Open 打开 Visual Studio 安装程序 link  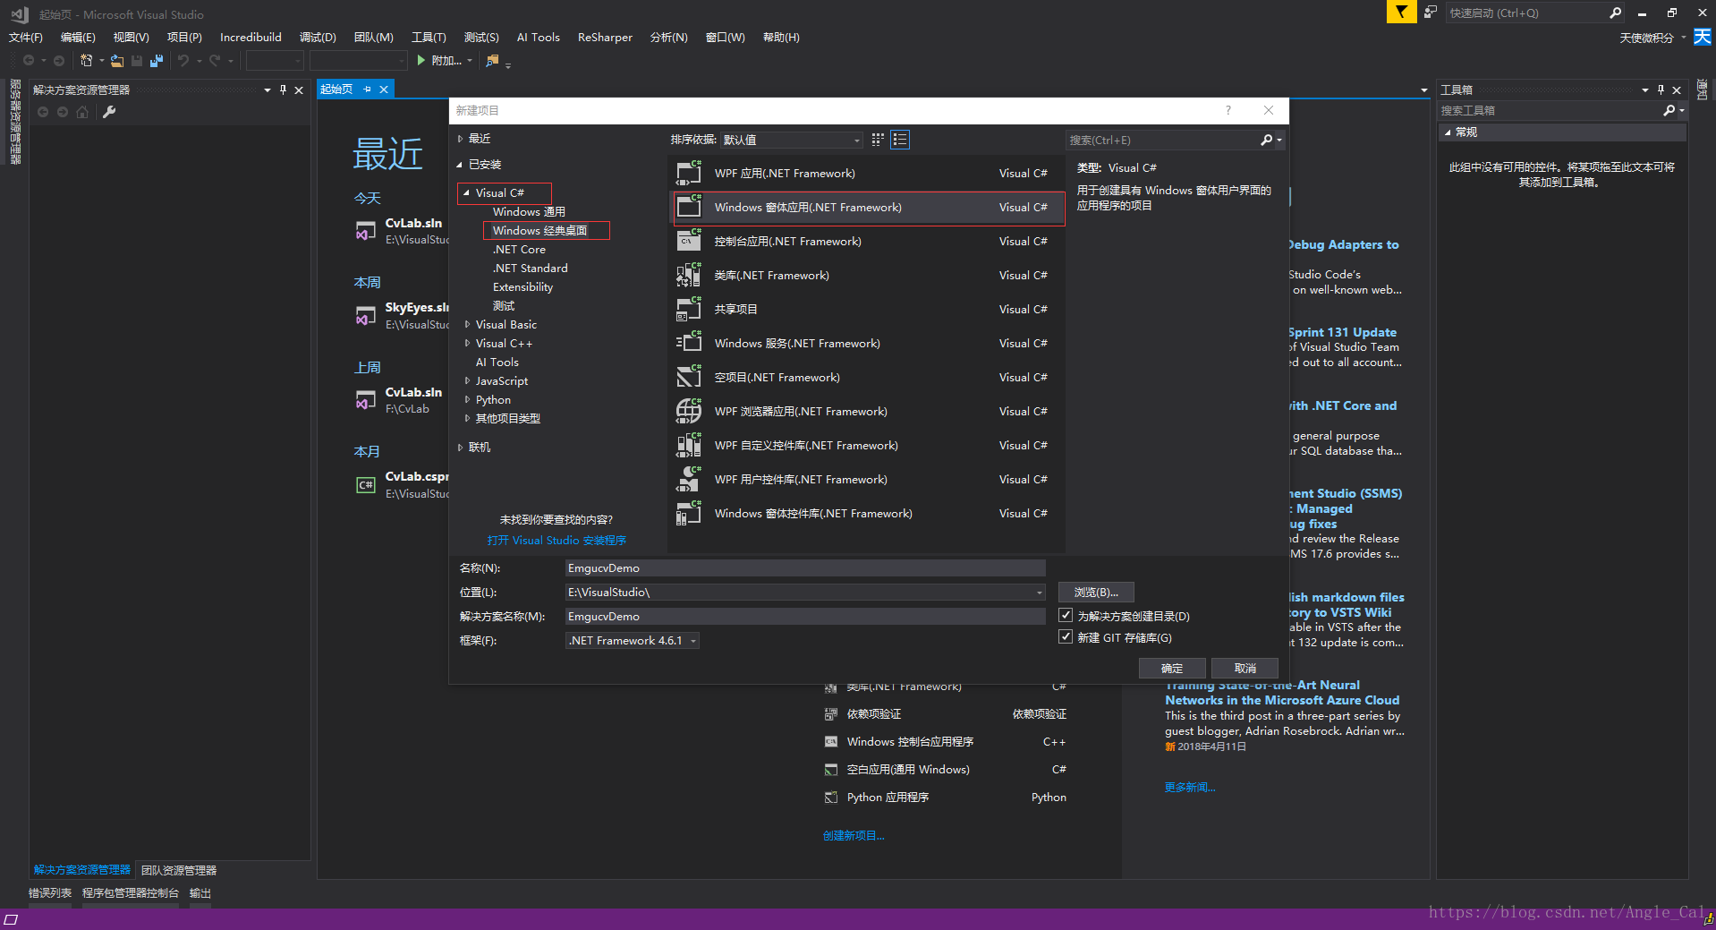pos(556,540)
